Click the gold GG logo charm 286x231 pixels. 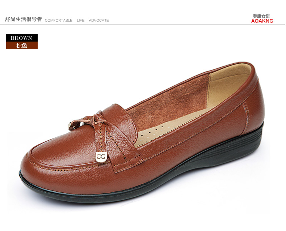(x=101, y=157)
